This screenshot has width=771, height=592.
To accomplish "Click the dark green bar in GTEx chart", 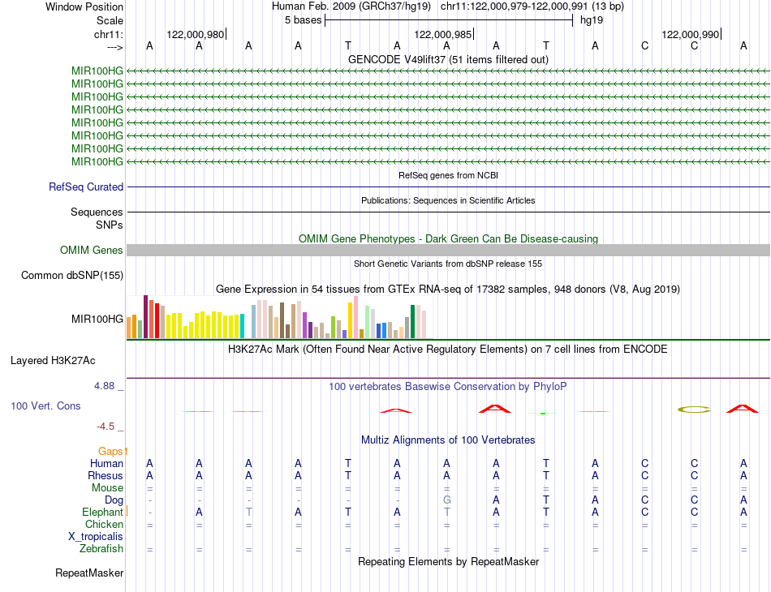I will (x=413, y=321).
